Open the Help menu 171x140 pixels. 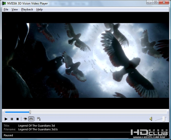tap(39, 10)
